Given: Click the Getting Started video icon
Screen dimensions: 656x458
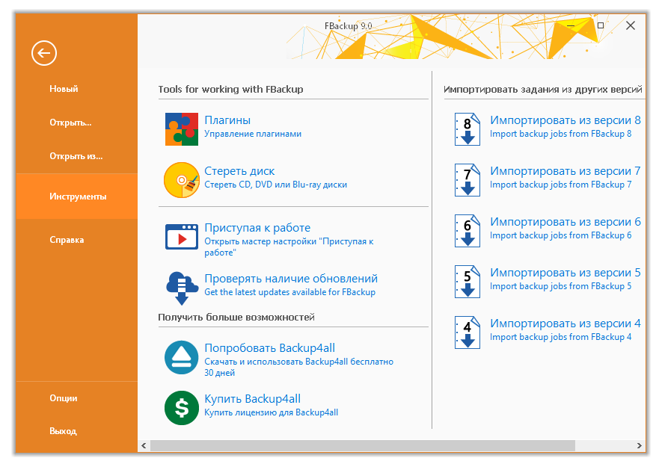Looking at the screenshot, I should (182, 237).
